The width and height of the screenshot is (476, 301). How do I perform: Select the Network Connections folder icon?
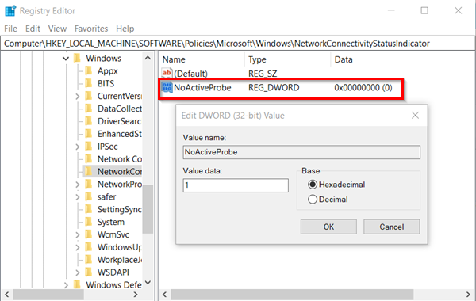[x=89, y=159]
